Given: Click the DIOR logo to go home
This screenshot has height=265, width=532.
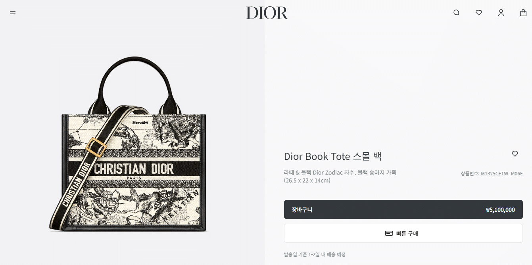Looking at the screenshot, I should [267, 13].
